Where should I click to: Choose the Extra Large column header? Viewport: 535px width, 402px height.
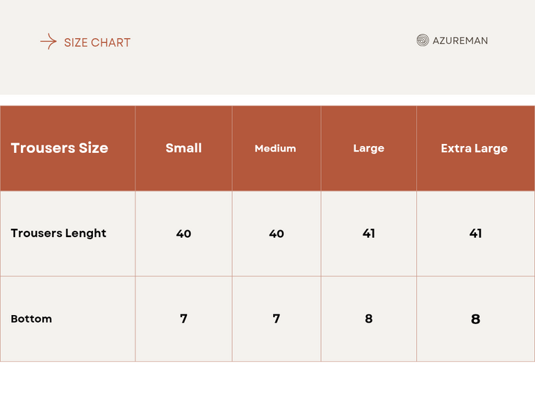point(475,148)
